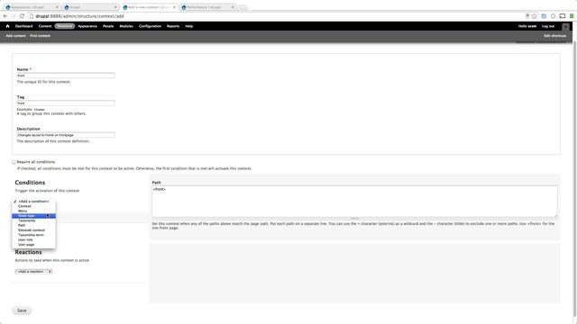The image size is (577, 324).
Task: Check the 'Require all conditions' checkbox
Action: click(14, 162)
